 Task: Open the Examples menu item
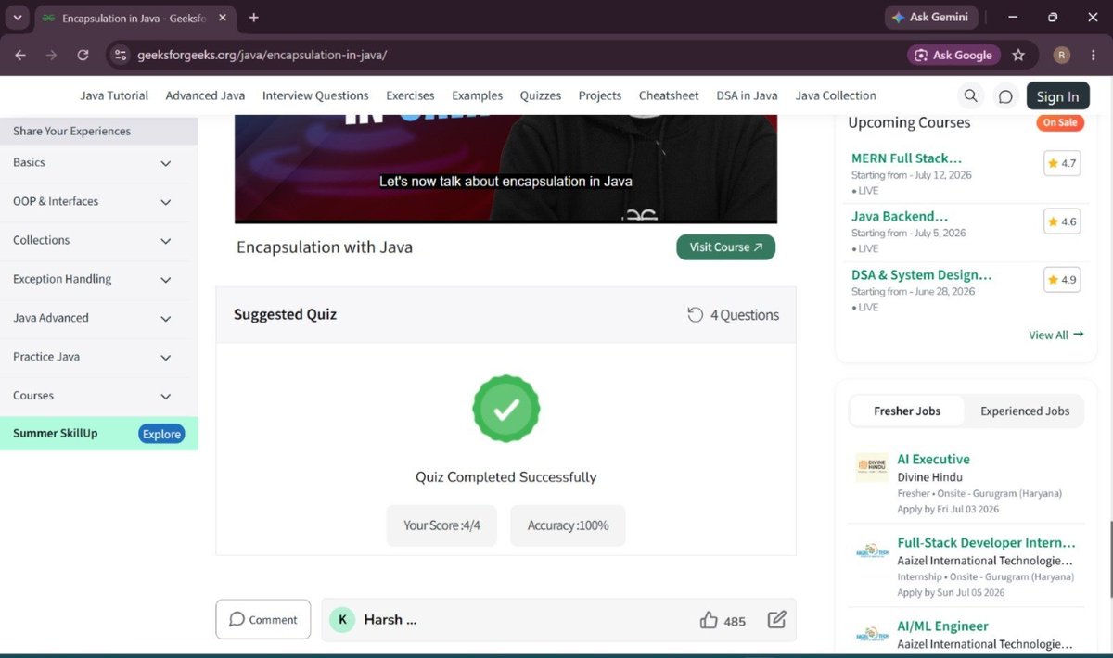477,95
